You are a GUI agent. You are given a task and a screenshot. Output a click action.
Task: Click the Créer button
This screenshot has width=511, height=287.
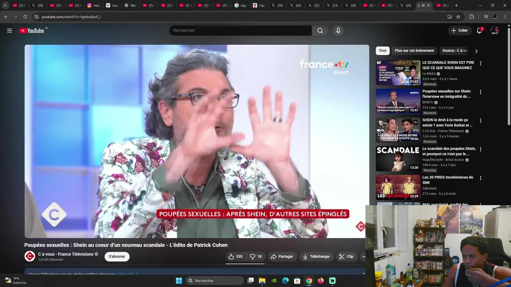[x=459, y=31]
